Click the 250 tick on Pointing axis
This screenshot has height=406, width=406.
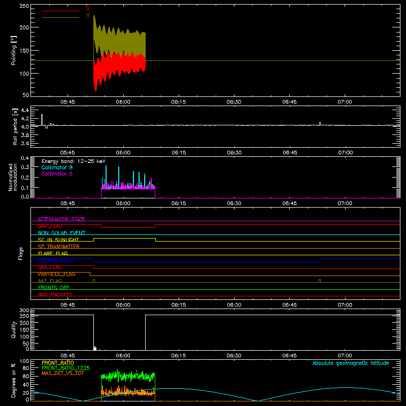[x=24, y=6]
